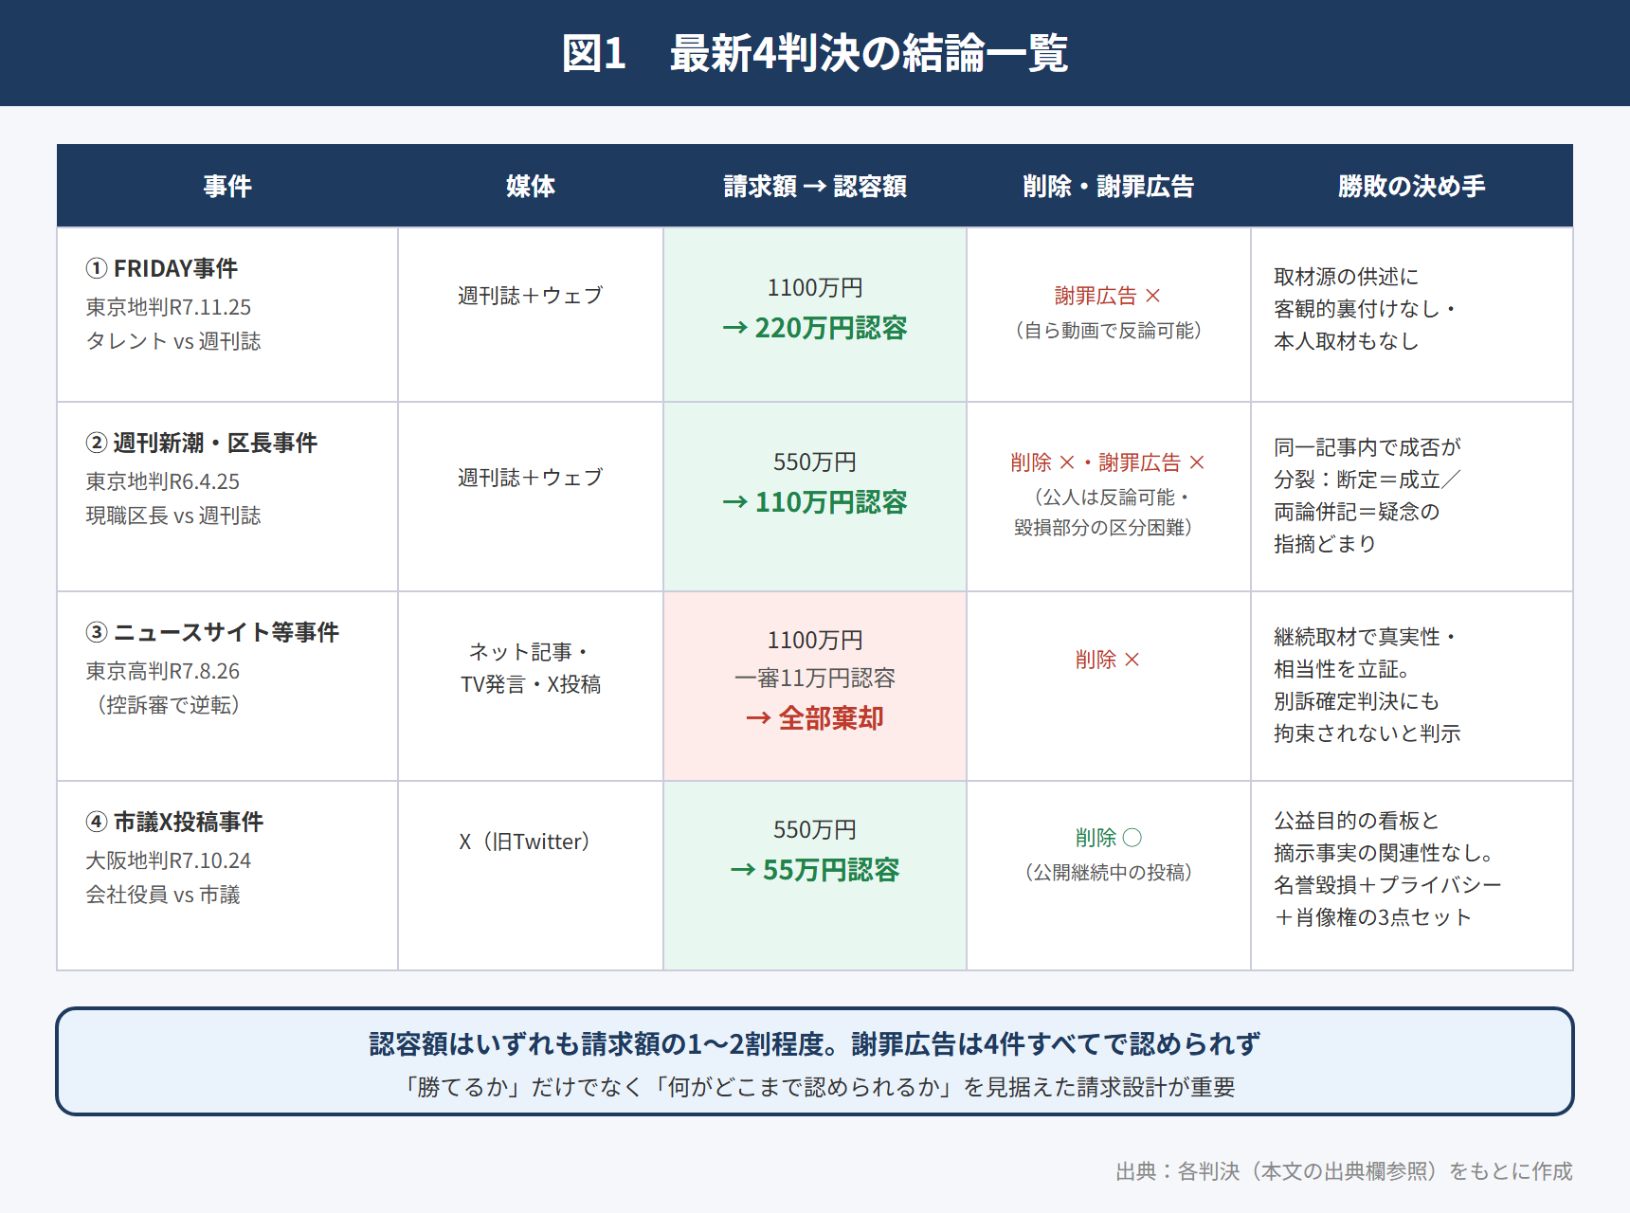Select the 請求額 → 認容額 column header
Screen dimensions: 1630x1213
pos(815,186)
